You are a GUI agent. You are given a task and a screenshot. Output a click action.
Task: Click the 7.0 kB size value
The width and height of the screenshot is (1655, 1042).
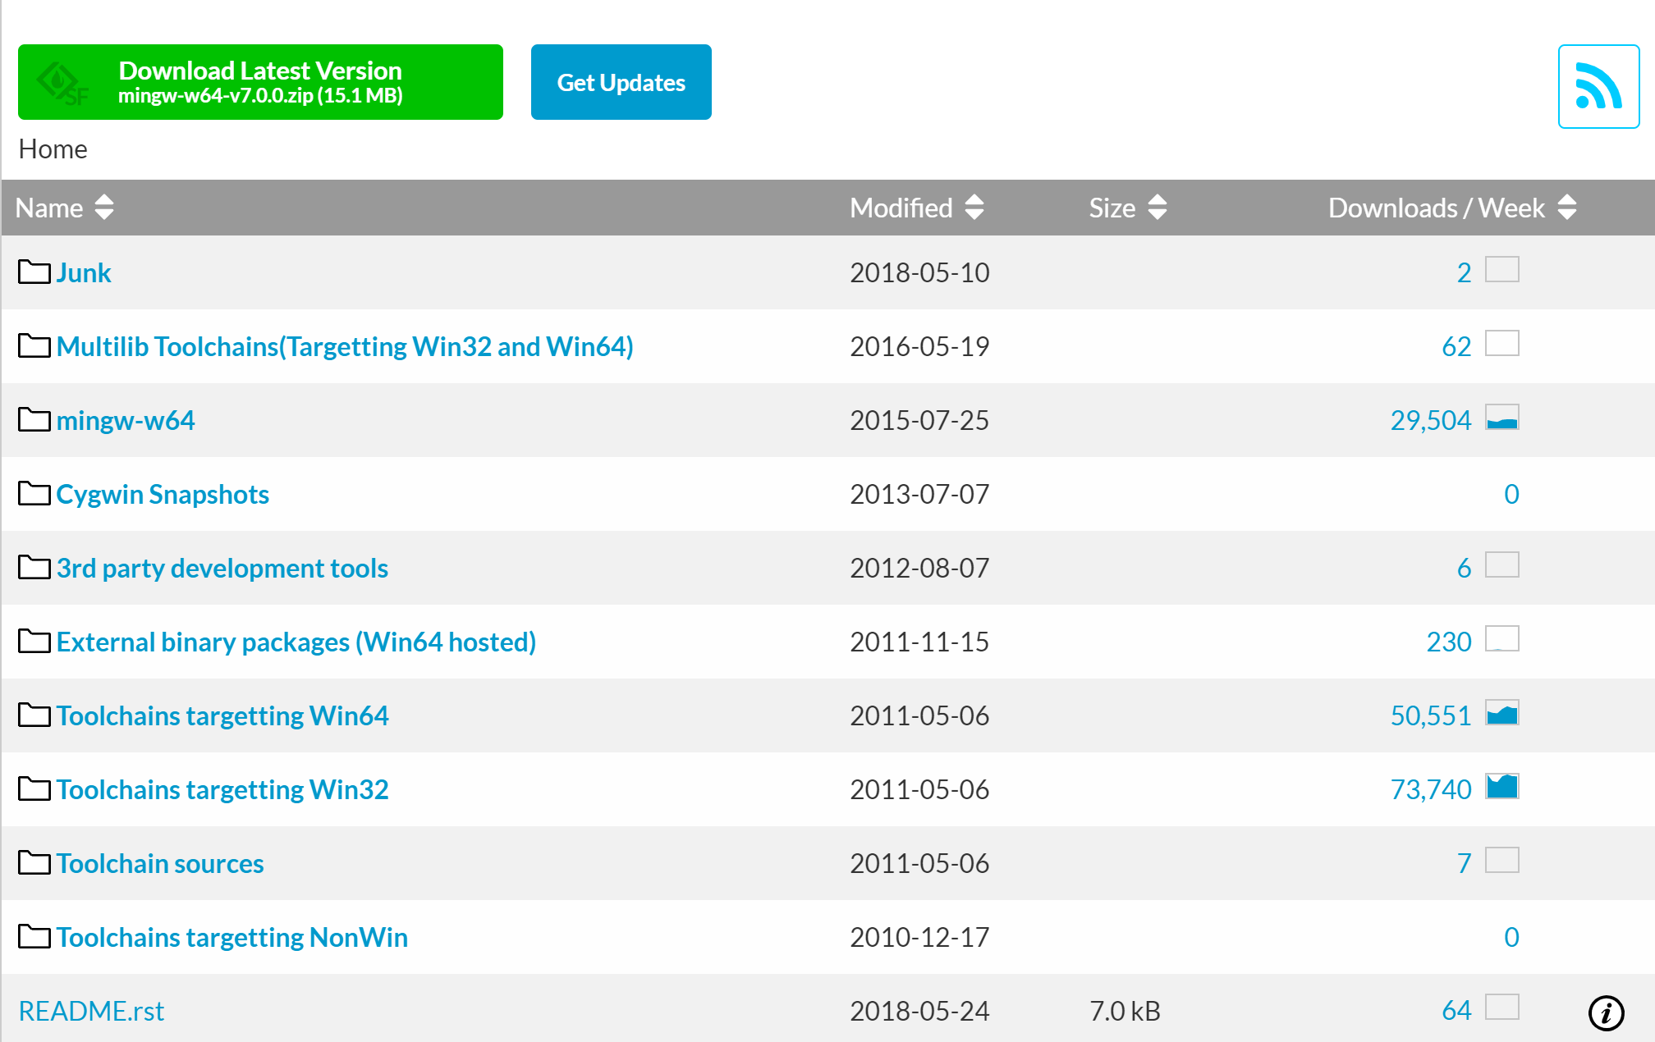[1125, 1011]
